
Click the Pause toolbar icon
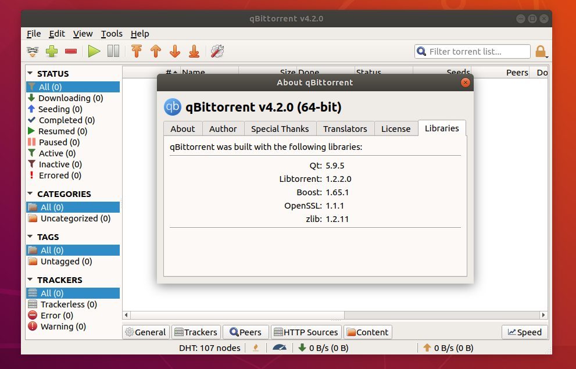coord(113,51)
